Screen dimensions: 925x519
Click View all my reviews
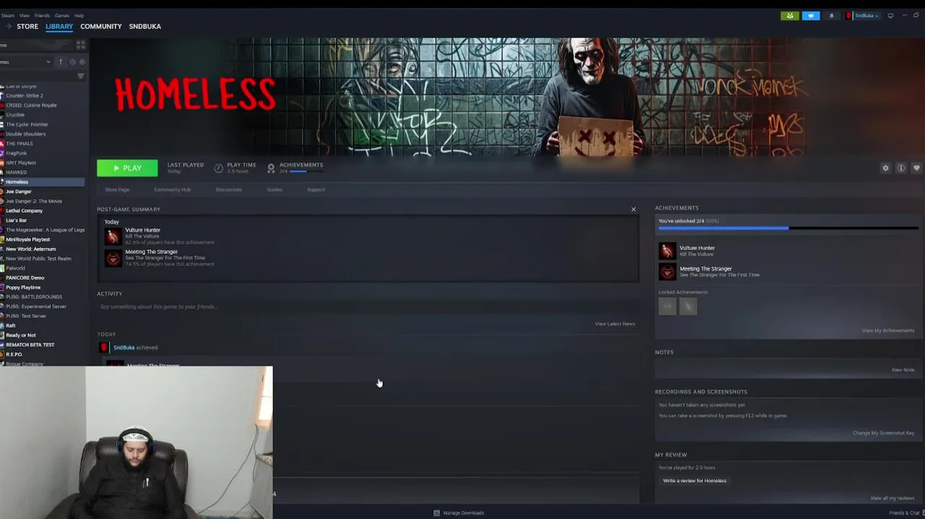(893, 498)
